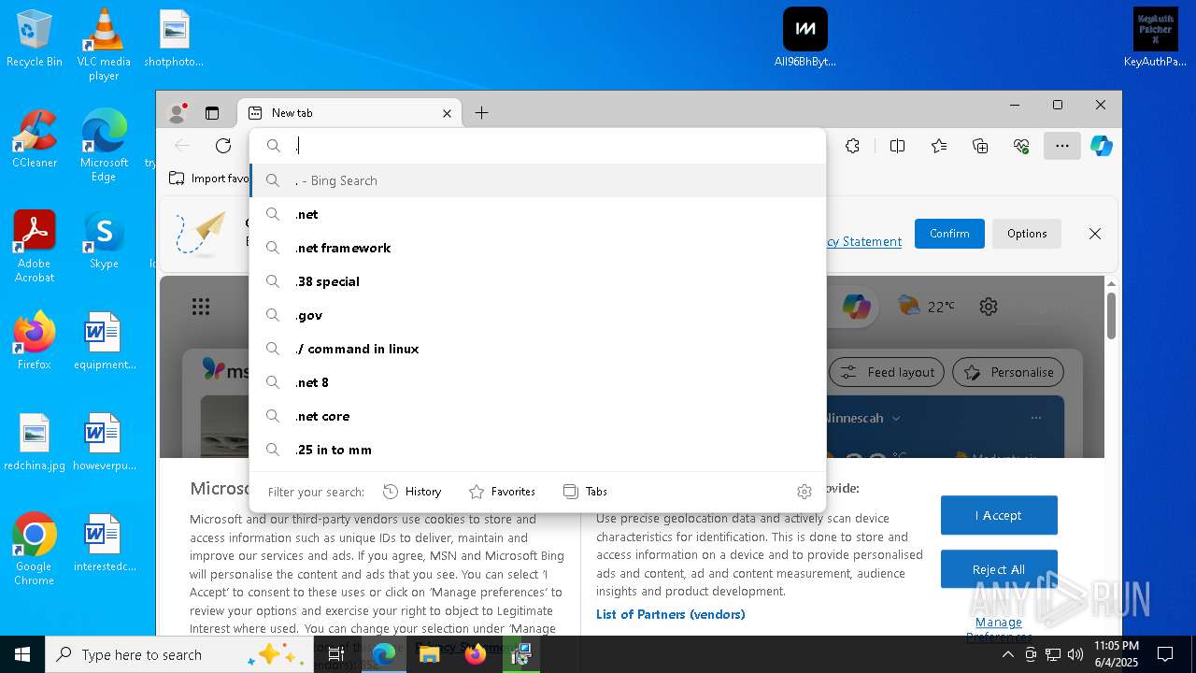Image resolution: width=1196 pixels, height=673 pixels.
Task: Choose './ command in linux' suggestion
Action: (538, 349)
